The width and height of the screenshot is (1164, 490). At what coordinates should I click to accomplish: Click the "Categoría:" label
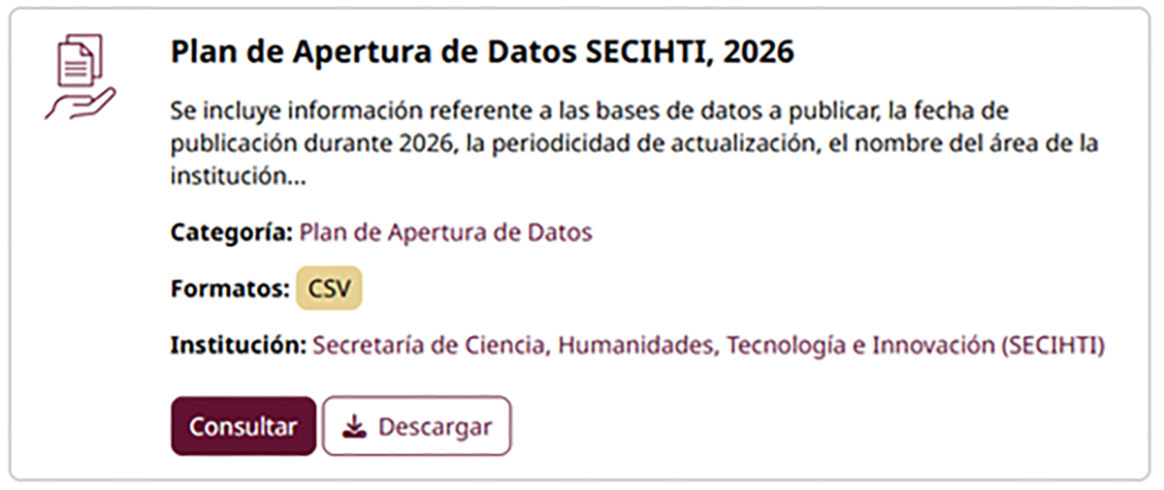[231, 232]
